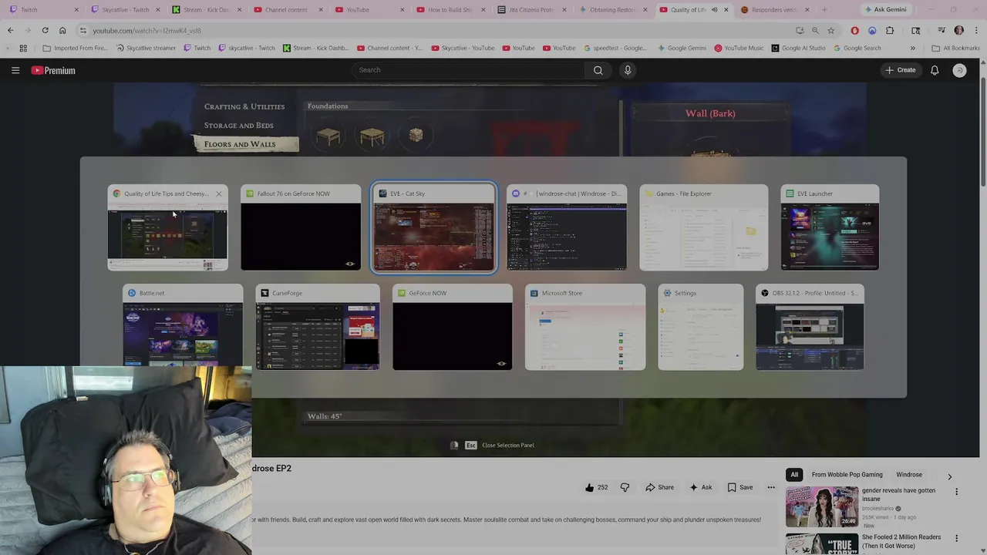
Task: Open a new Chrome tab with plus
Action: [824, 10]
